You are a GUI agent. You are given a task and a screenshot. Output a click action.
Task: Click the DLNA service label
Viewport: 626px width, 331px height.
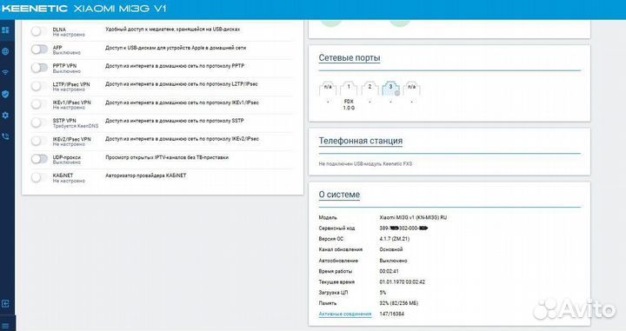59,30
